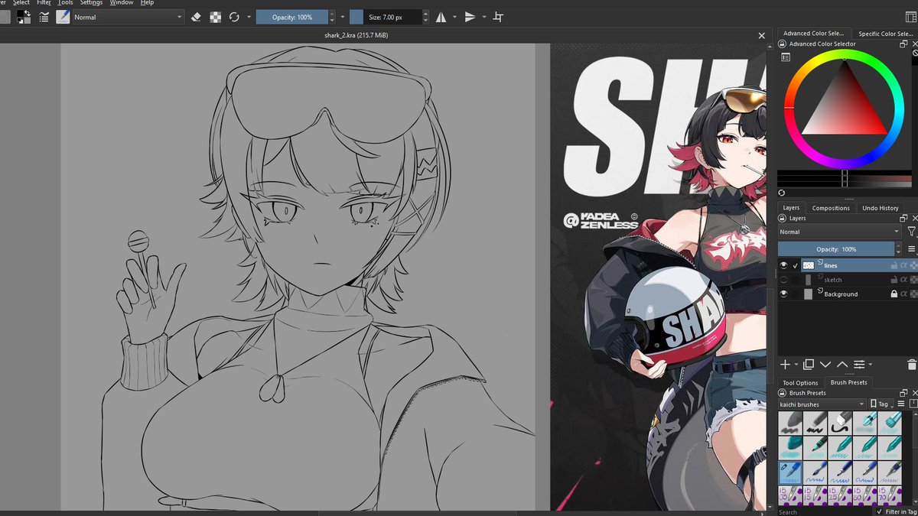Toggle the lock on the Background layer
This screenshot has height=516, width=918.
[894, 294]
